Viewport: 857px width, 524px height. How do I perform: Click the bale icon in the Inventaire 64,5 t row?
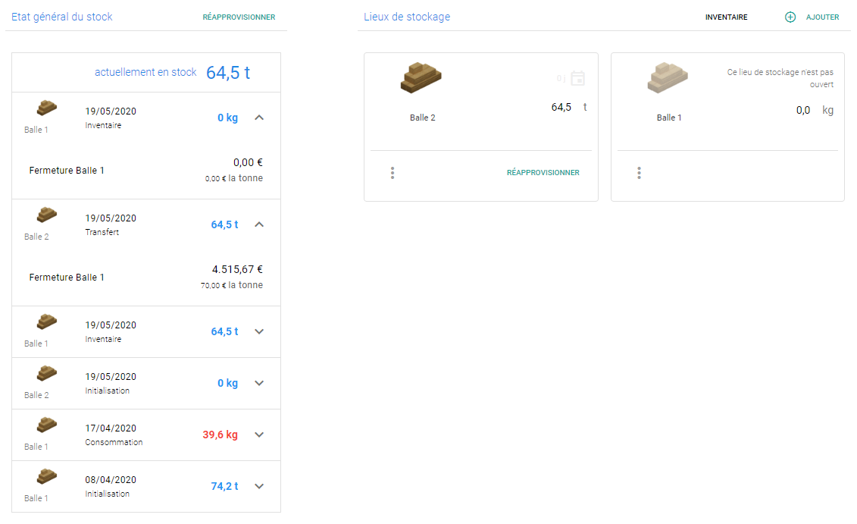click(x=46, y=322)
